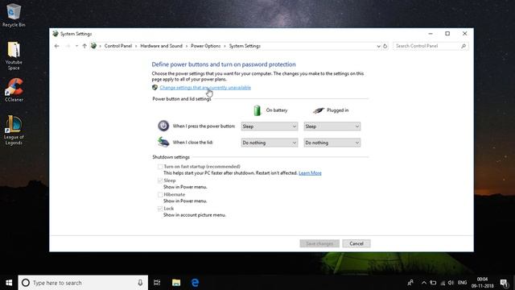The image size is (515, 290).
Task: Launch League of Legends desktop shortcut
Action: click(x=14, y=130)
